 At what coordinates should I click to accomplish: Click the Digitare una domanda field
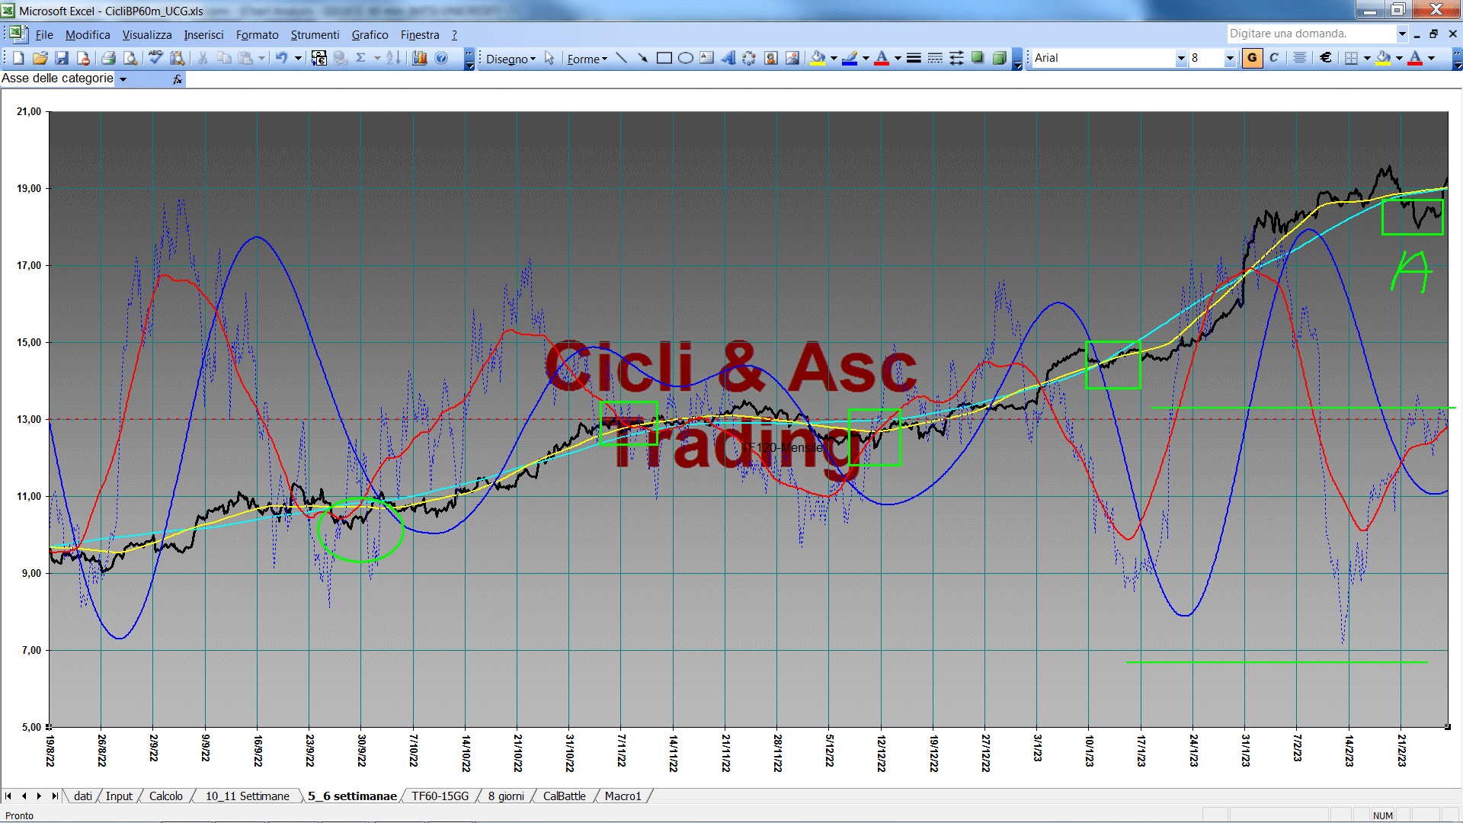tap(1311, 34)
